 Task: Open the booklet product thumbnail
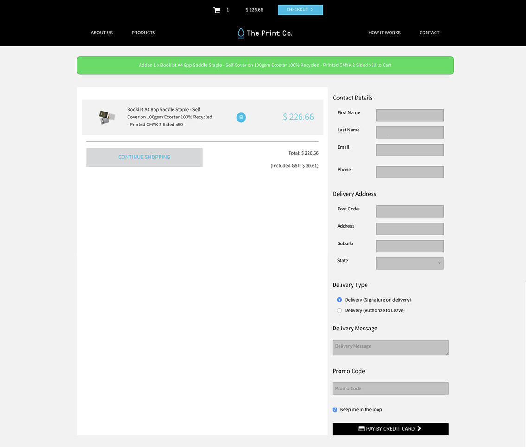coord(107,117)
